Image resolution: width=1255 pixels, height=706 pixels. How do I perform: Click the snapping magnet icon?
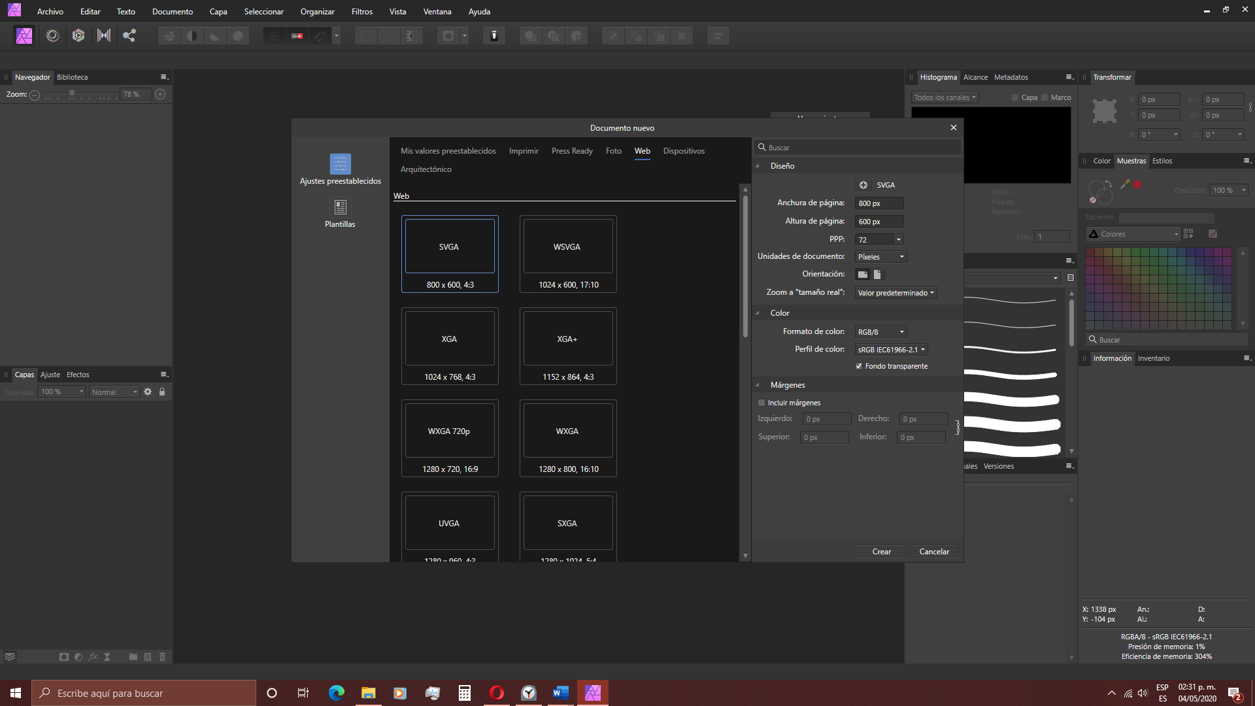pos(320,36)
